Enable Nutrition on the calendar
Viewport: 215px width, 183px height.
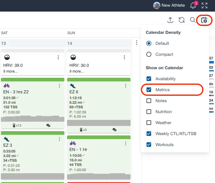point(149,112)
